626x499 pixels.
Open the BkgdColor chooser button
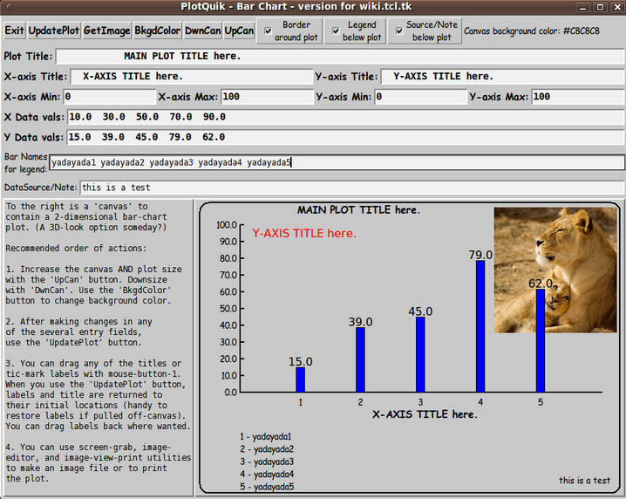(157, 31)
